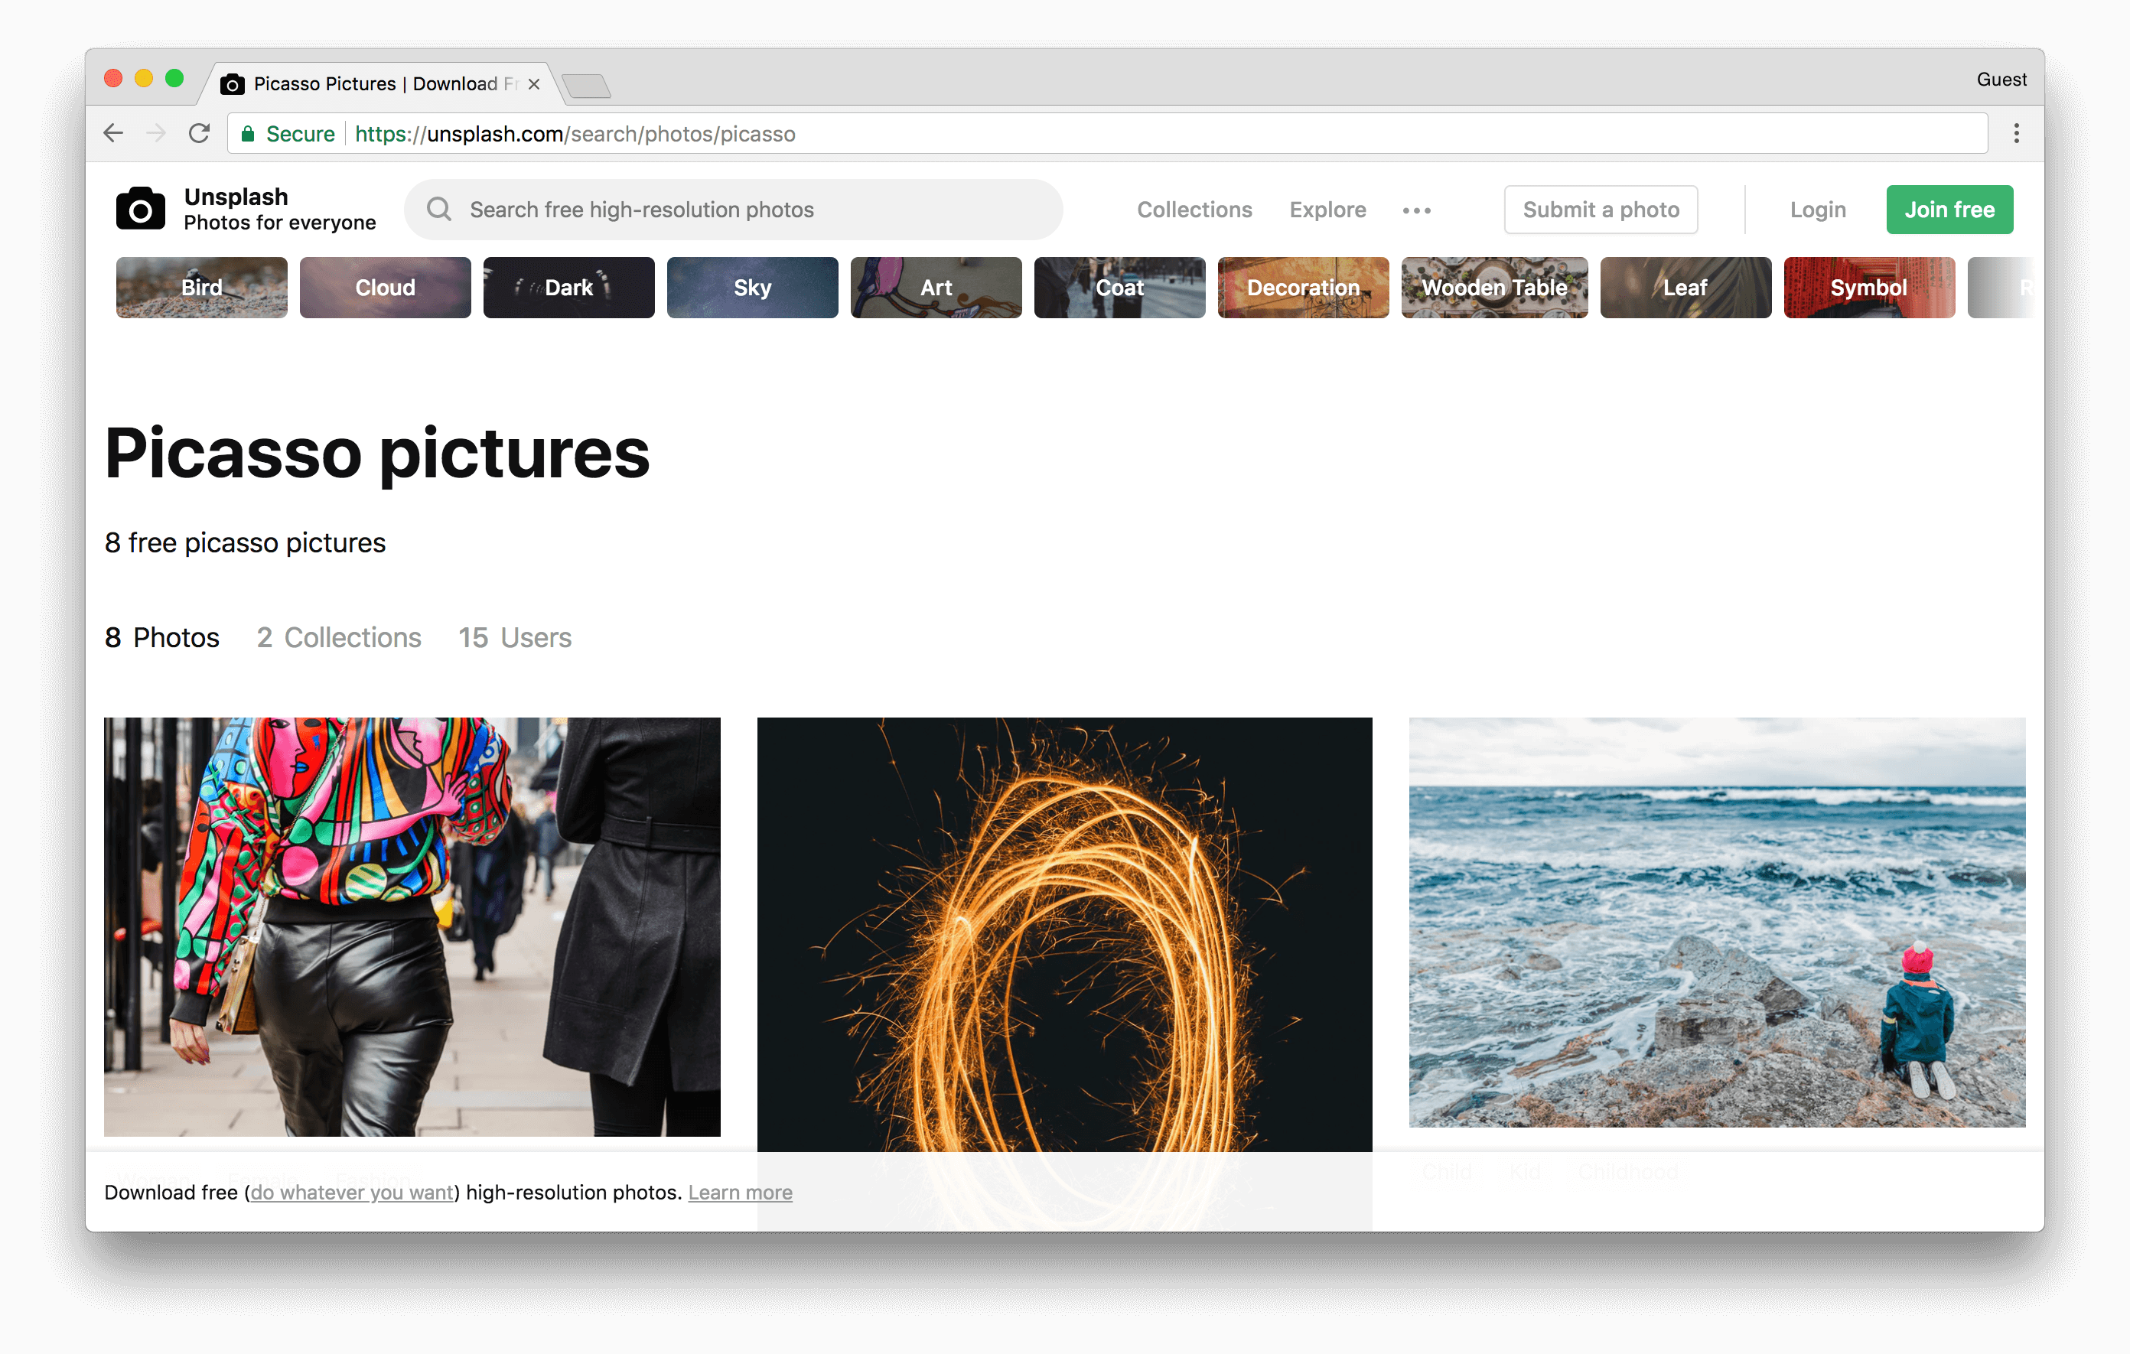Click the Submit a photo button
Image resolution: width=2130 pixels, height=1354 pixels.
click(1601, 210)
